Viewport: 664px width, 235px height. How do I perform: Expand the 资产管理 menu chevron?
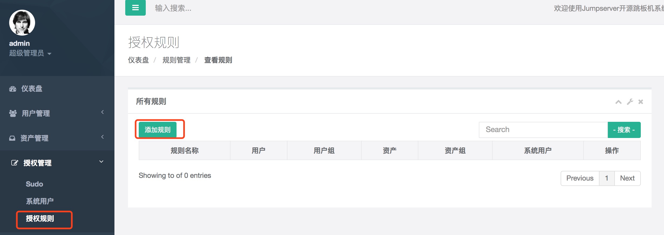point(103,137)
